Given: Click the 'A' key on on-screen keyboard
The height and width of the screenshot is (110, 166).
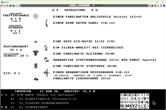Looking at the screenshot, I should pos(125,95).
